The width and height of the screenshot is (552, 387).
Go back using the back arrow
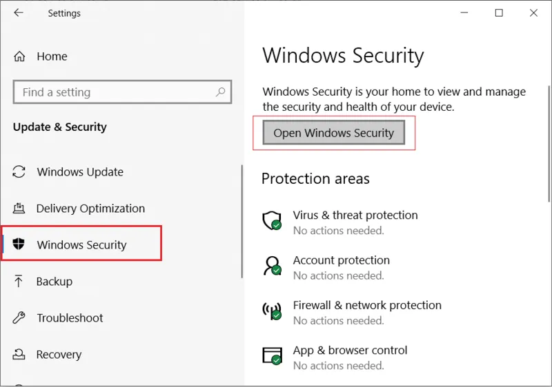tap(19, 13)
